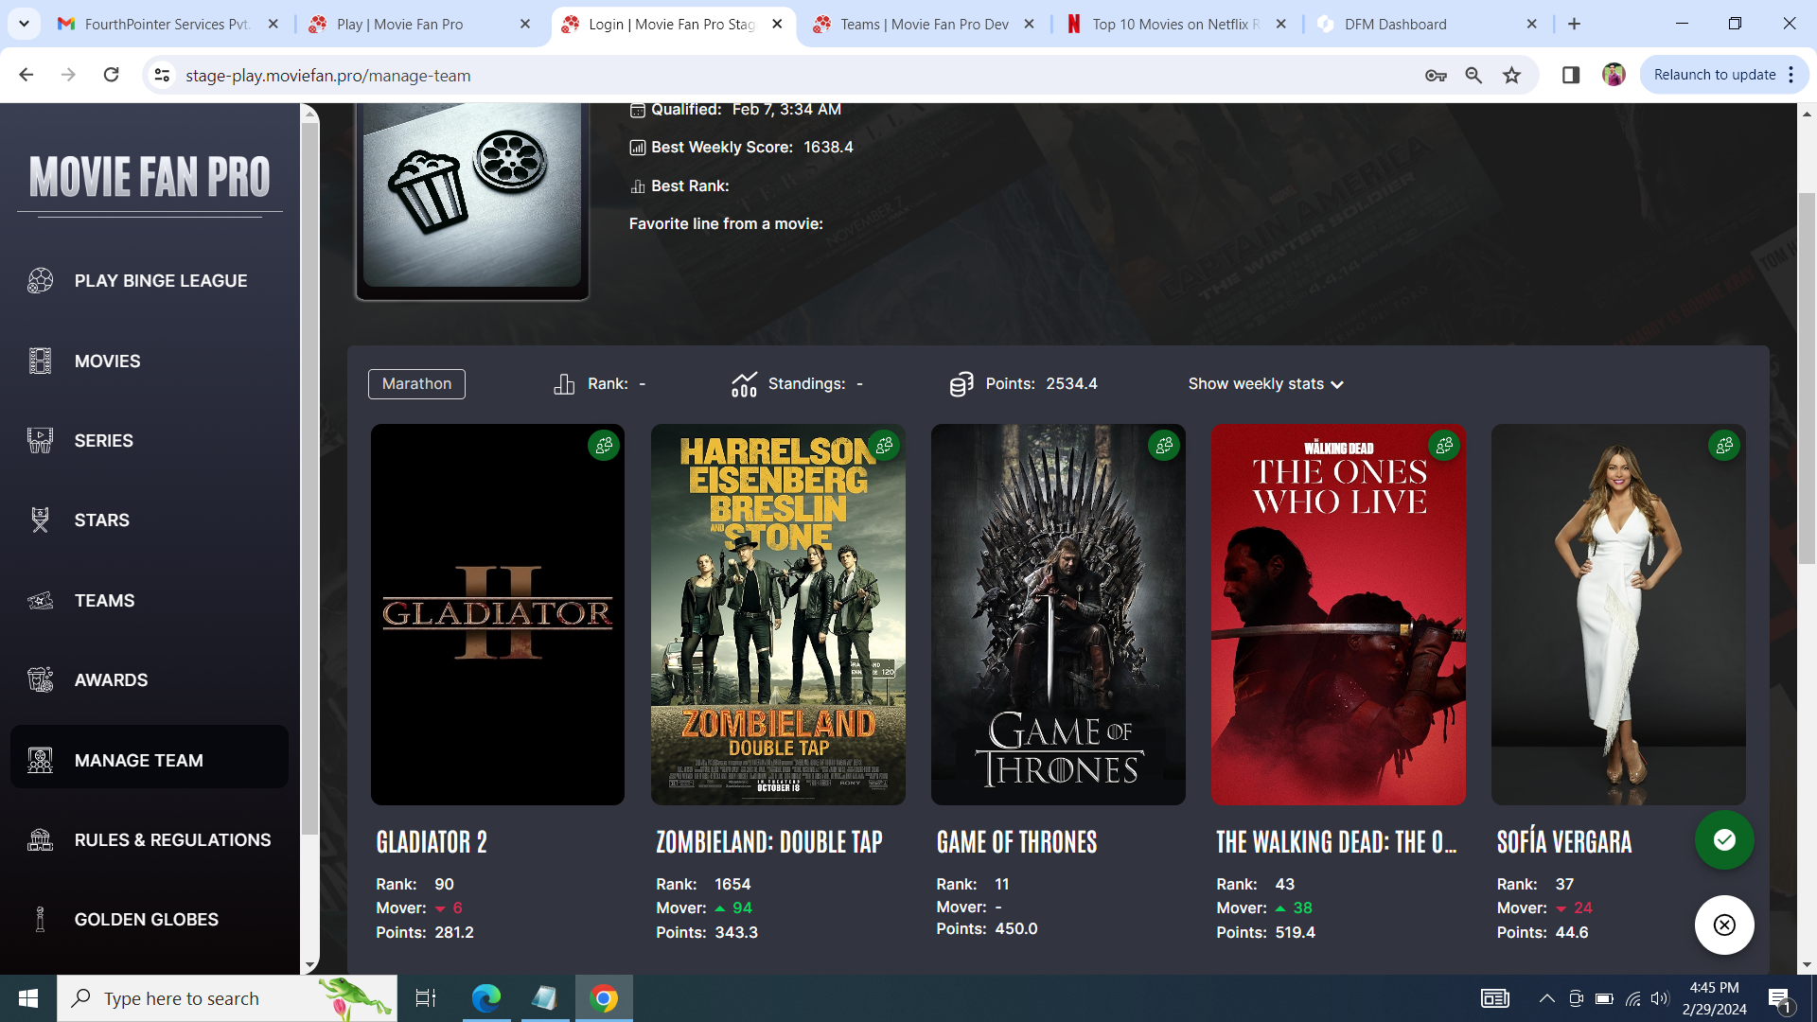The image size is (1817, 1022).
Task: Open Windows Start menu
Action: pyautogui.click(x=28, y=998)
